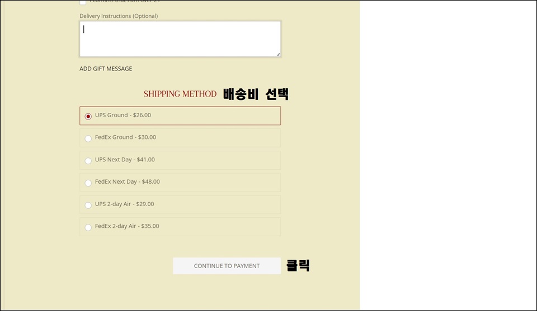This screenshot has width=537, height=311.
Task: Pick UPS Next Day $41.00 shipping
Action: point(180,160)
